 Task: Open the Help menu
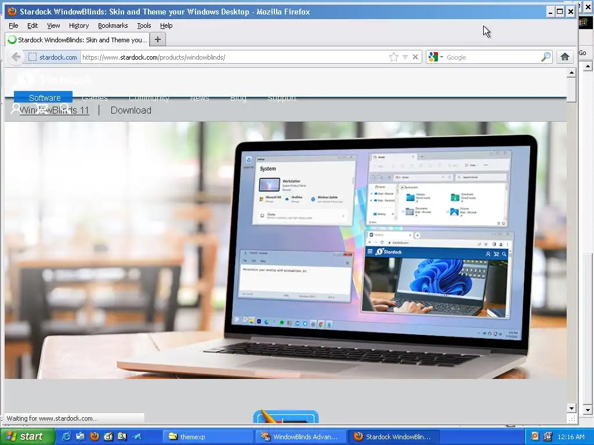(166, 25)
